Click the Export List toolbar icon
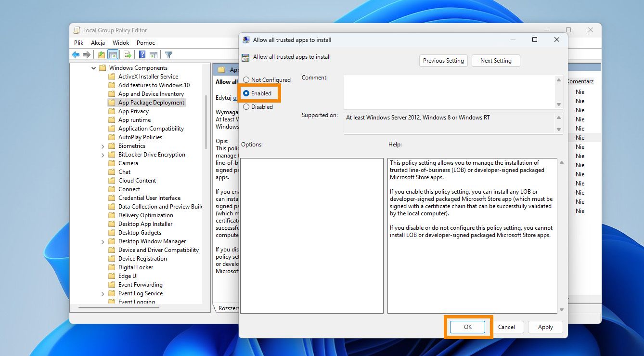This screenshot has width=644, height=356. (x=128, y=55)
